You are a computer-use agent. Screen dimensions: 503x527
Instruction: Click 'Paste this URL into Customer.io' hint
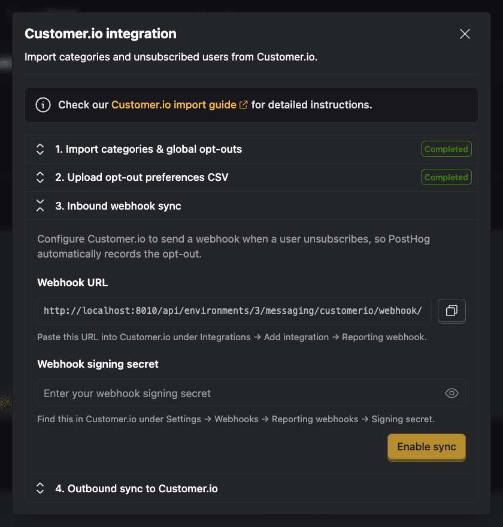coord(232,337)
